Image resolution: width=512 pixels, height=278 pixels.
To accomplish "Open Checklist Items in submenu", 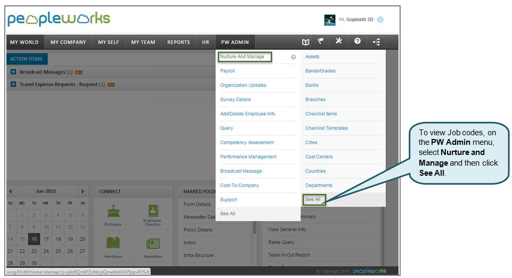I will pos(321,114).
